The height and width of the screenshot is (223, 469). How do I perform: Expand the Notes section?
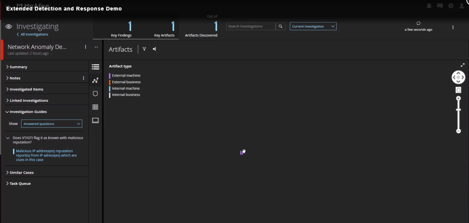13,78
